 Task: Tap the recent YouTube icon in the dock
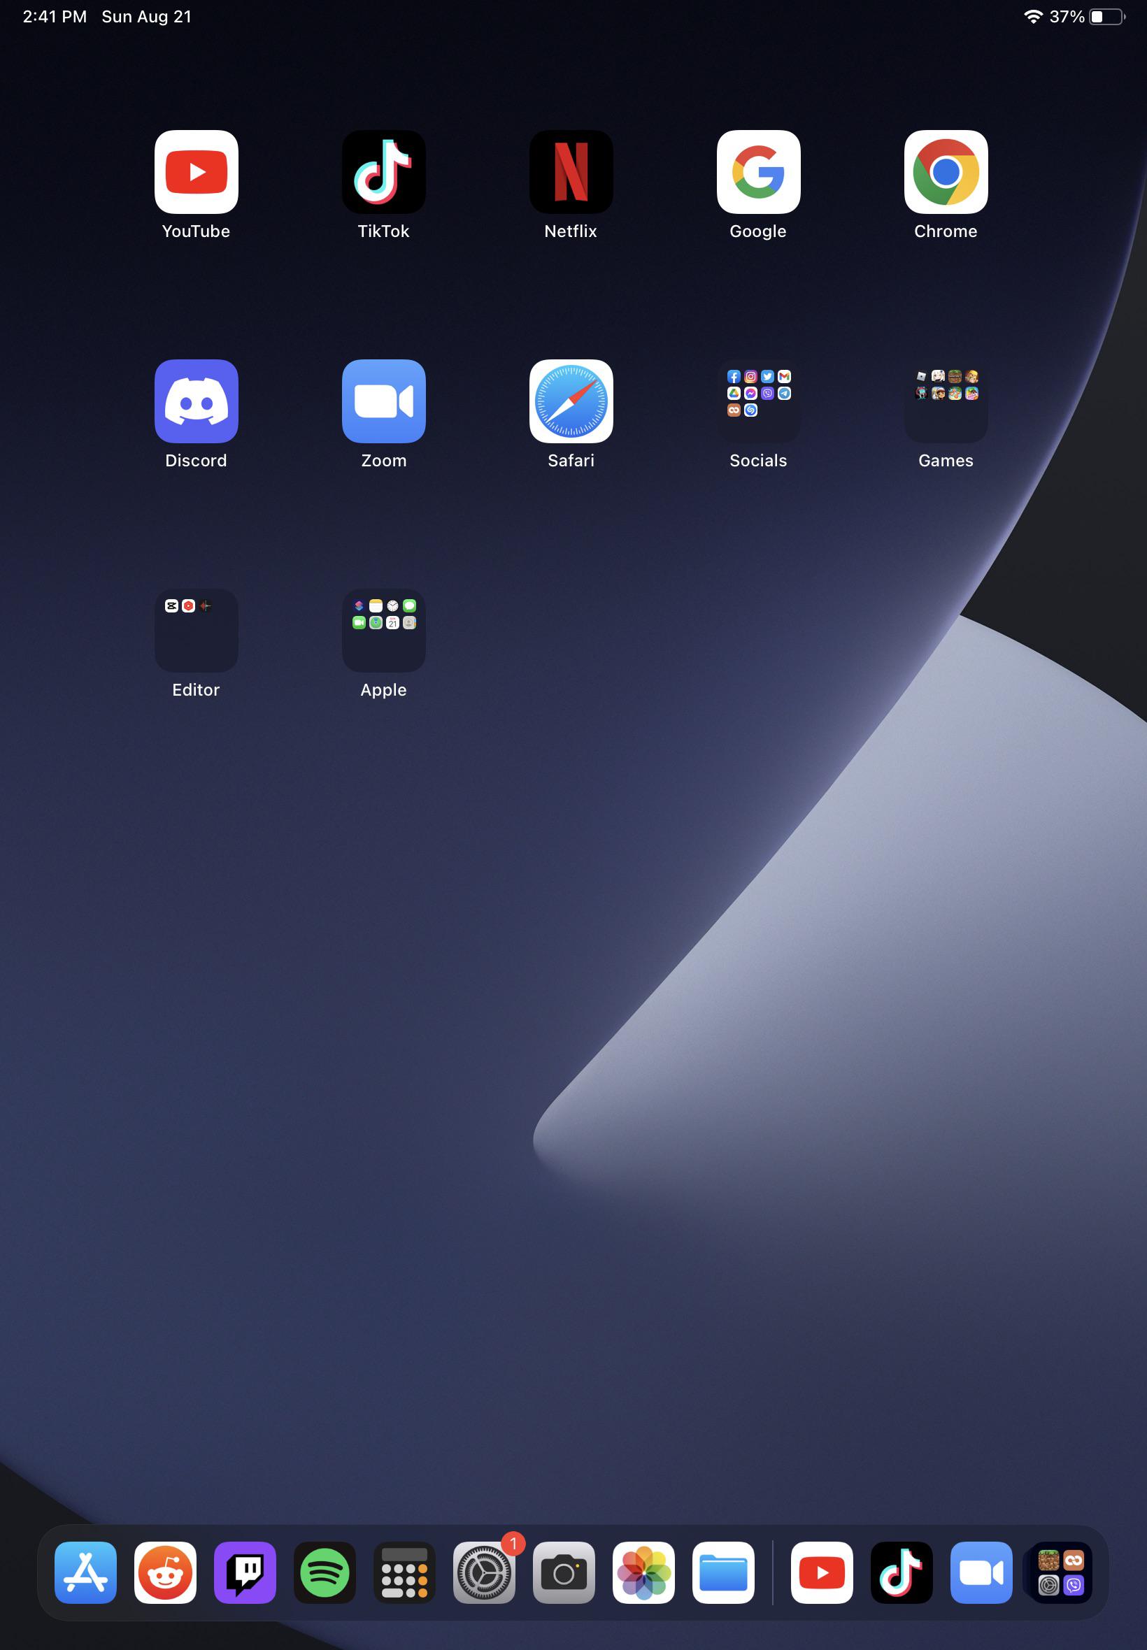(x=822, y=1572)
